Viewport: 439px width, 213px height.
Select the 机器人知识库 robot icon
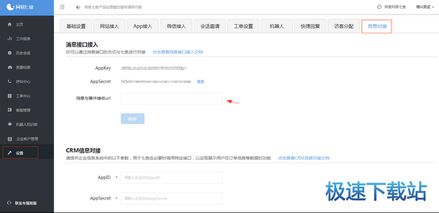pyautogui.click(x=10, y=124)
